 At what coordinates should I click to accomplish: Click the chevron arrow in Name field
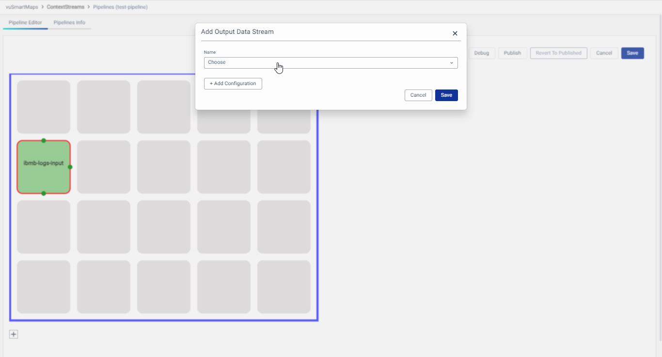(451, 63)
